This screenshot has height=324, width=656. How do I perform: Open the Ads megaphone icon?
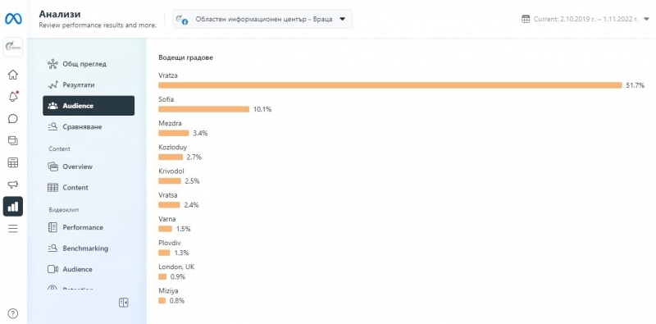click(x=13, y=185)
